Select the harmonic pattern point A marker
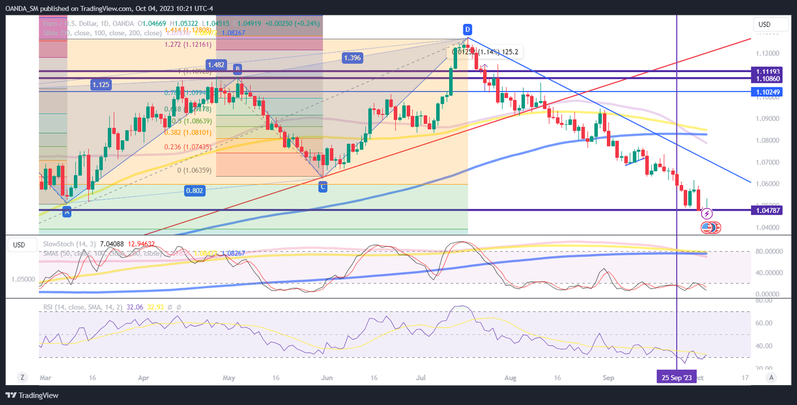Screen dimensions: 797x405 [67, 212]
